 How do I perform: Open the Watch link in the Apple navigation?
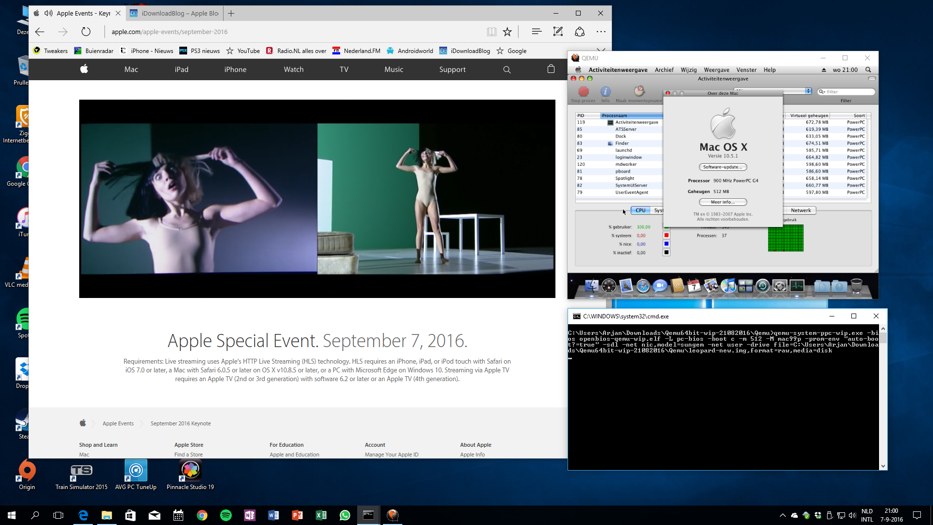pyautogui.click(x=294, y=70)
